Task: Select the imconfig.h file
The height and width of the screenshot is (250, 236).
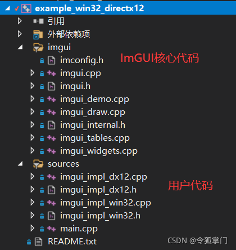Action: coord(81,60)
